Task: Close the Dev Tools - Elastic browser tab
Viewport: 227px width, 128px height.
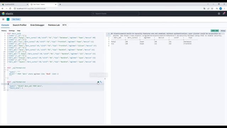Action: [56, 4]
